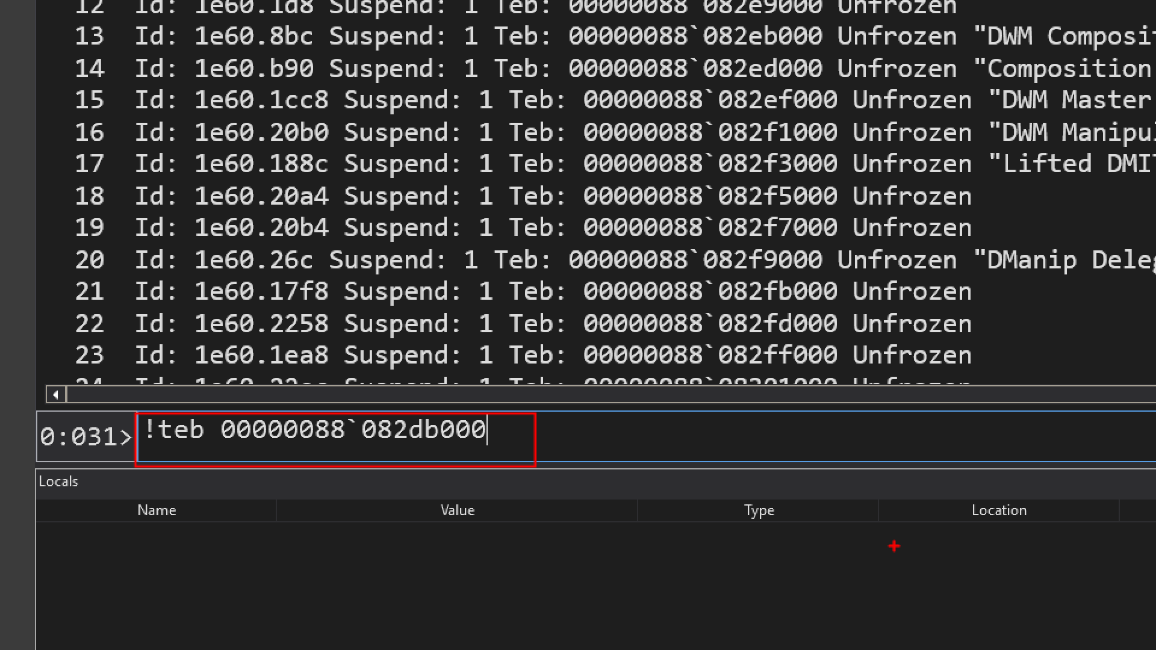Image resolution: width=1156 pixels, height=650 pixels.
Task: Click the divider between Name and Value columns
Action: click(x=276, y=510)
